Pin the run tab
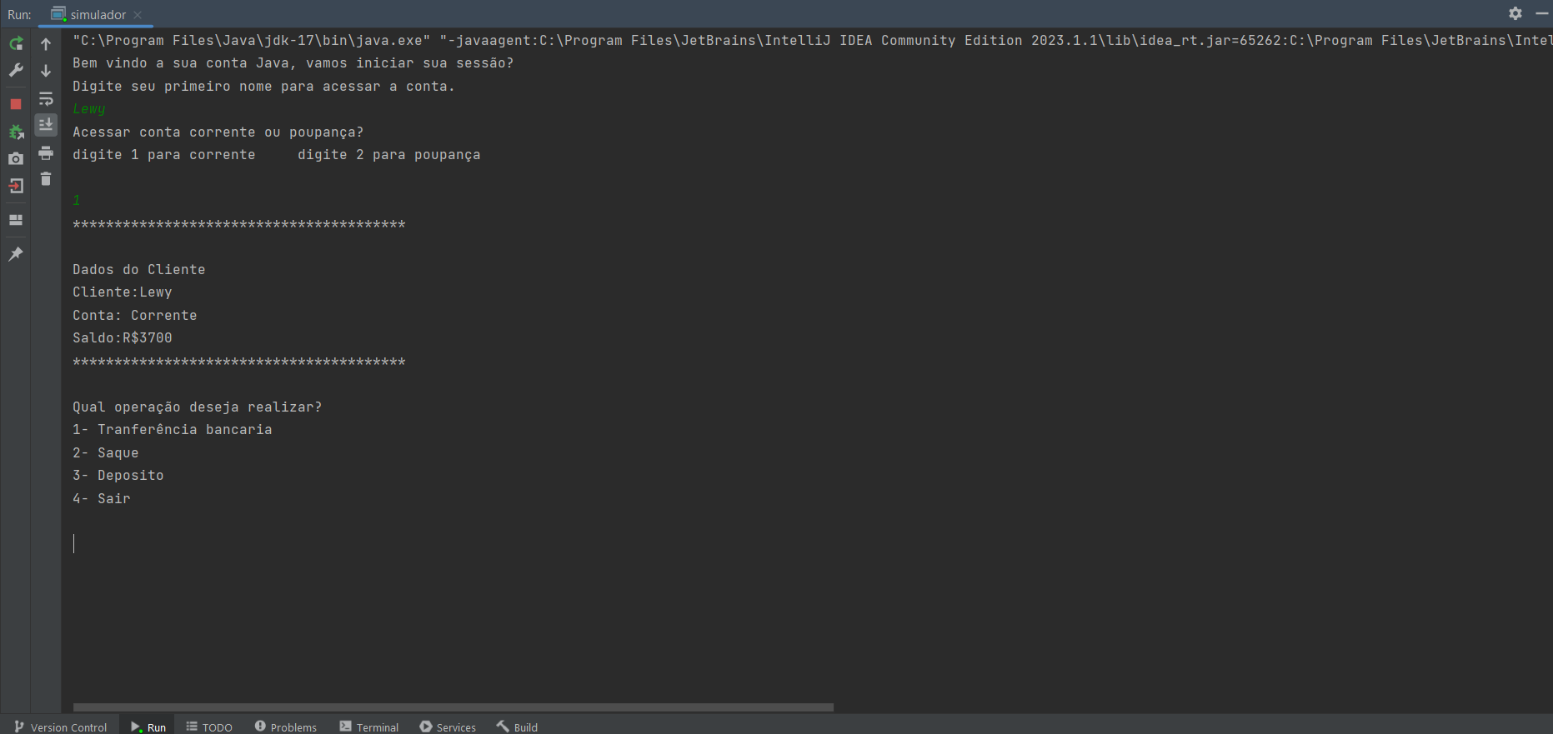Screen dimensions: 1553x734 pos(16,254)
